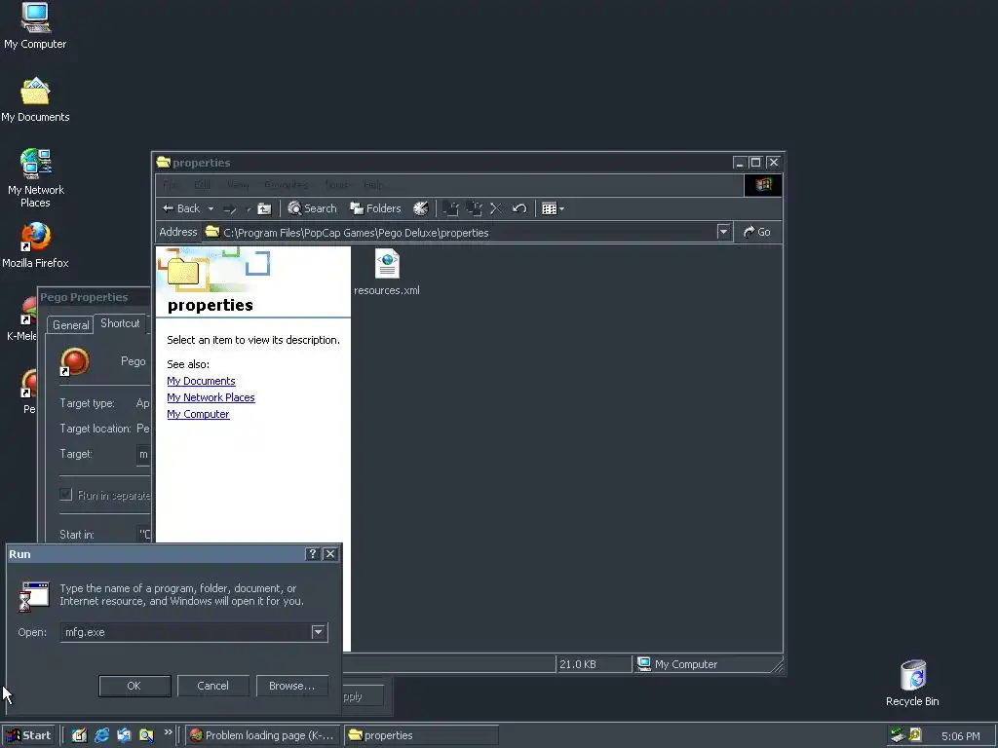Open the File menu in properties window
This screenshot has height=748, width=998.
(170, 185)
